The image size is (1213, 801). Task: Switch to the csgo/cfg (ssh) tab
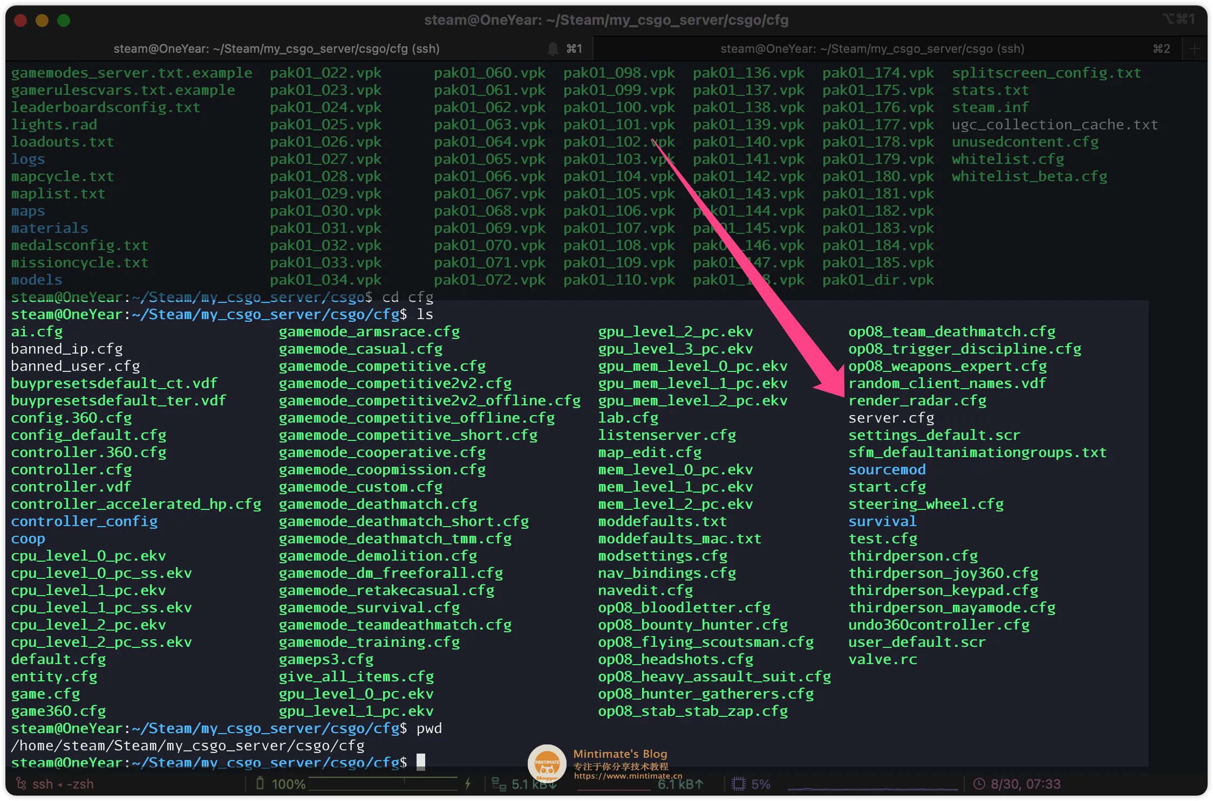276,49
